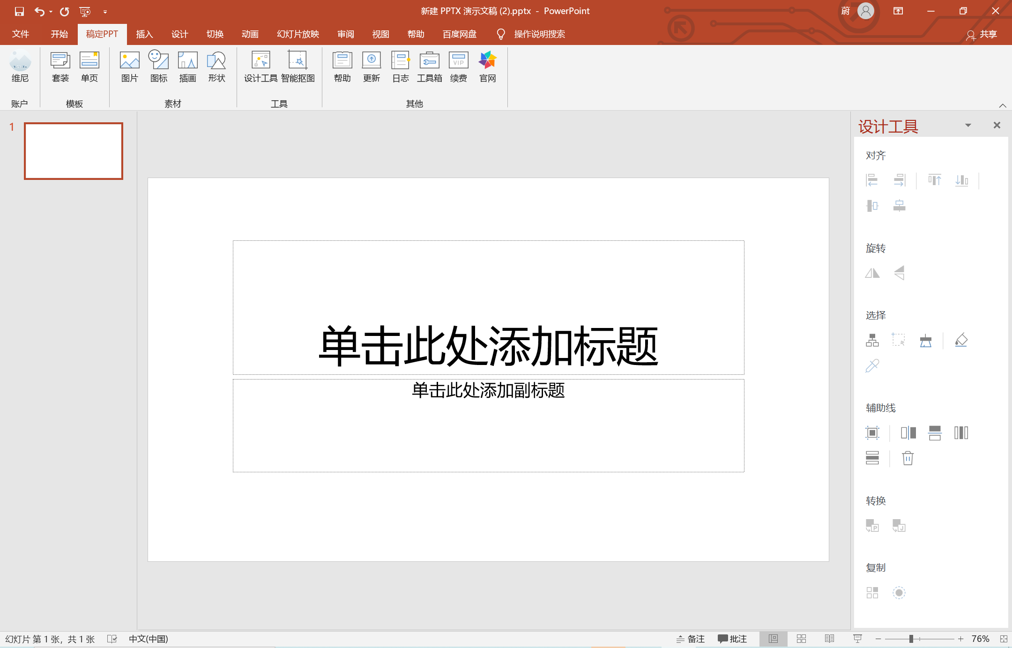The image size is (1012, 648).
Task: Click the eyedropper icon under 选择
Action: point(872,365)
